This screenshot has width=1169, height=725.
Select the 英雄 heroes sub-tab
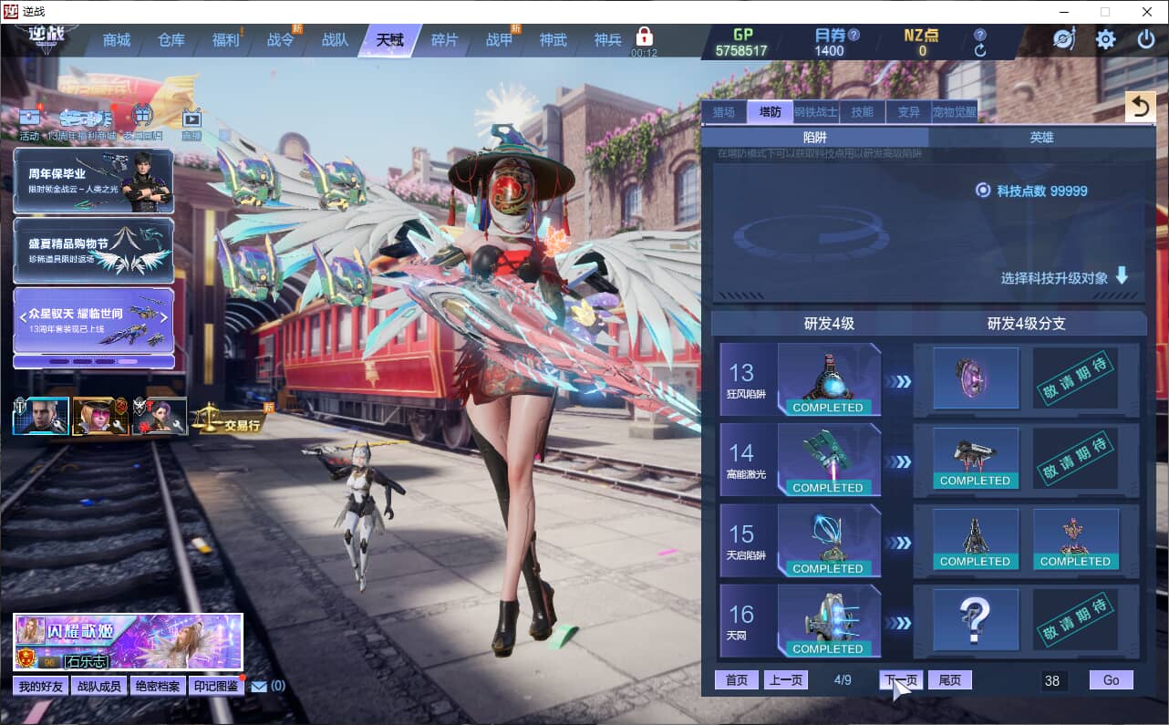pos(1041,137)
